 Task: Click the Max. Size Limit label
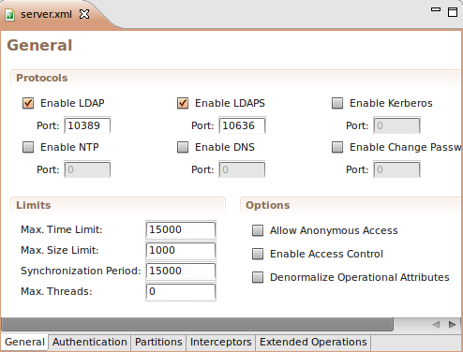(60, 250)
